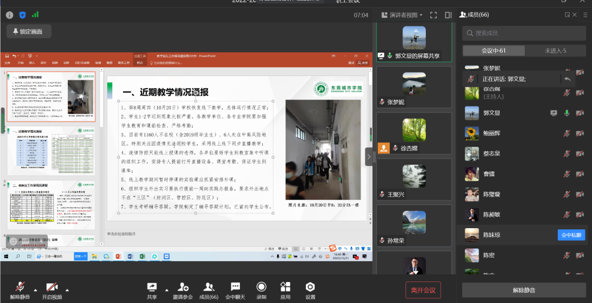Open meeting settings hexagon icon
The image size is (592, 303).
coord(310,287)
